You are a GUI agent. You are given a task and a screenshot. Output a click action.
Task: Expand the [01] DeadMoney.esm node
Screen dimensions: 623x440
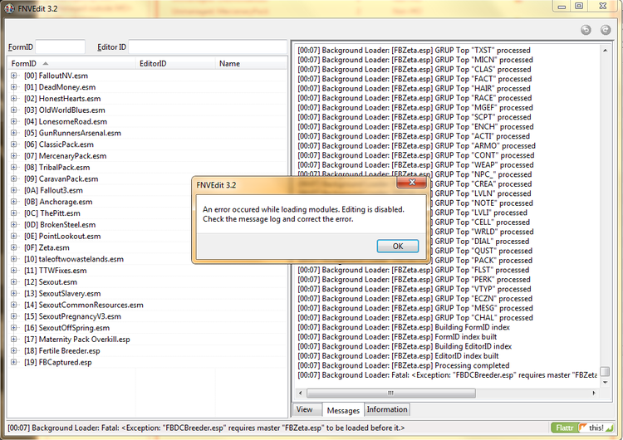(x=14, y=87)
